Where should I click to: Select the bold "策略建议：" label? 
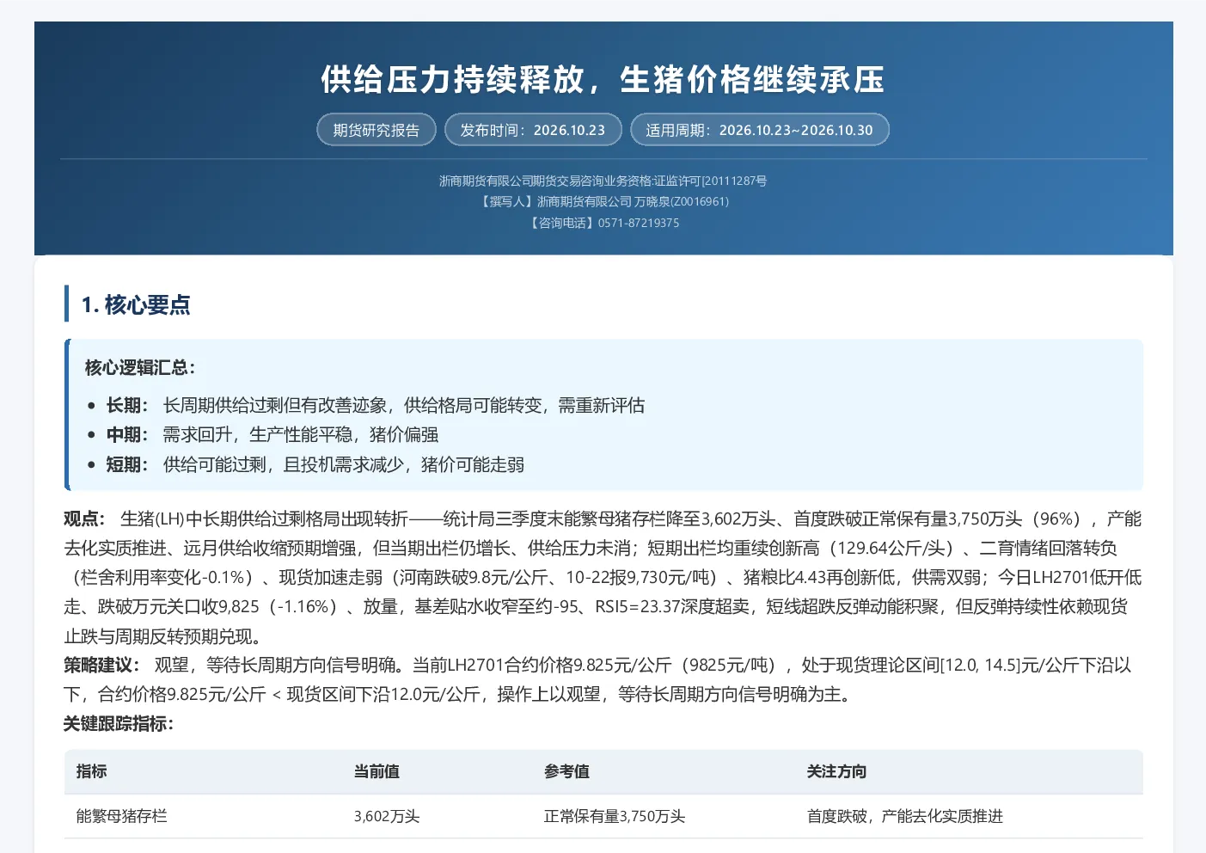click(102, 665)
